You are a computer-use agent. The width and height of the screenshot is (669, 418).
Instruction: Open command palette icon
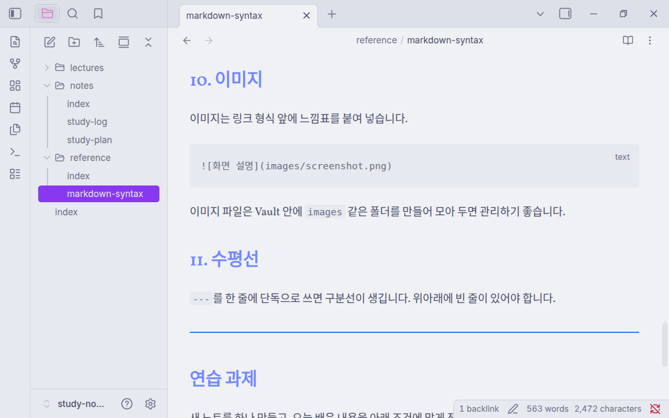coord(15,152)
